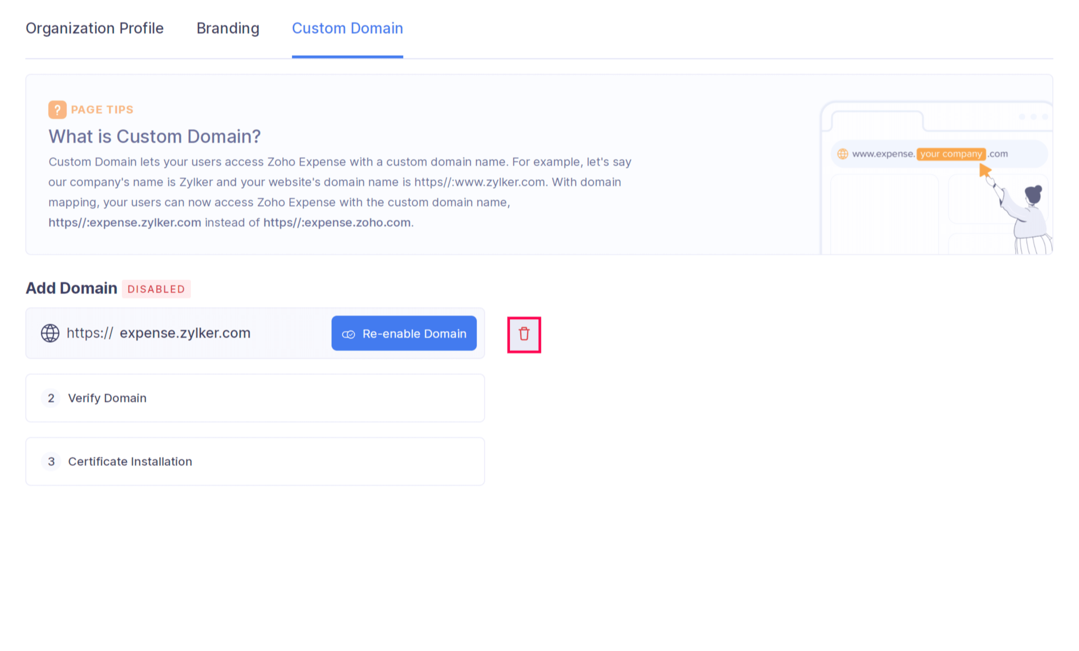This screenshot has width=1079, height=651.
Task: Click the globe icon beside expense.zylker.com
Action: [x=50, y=333]
